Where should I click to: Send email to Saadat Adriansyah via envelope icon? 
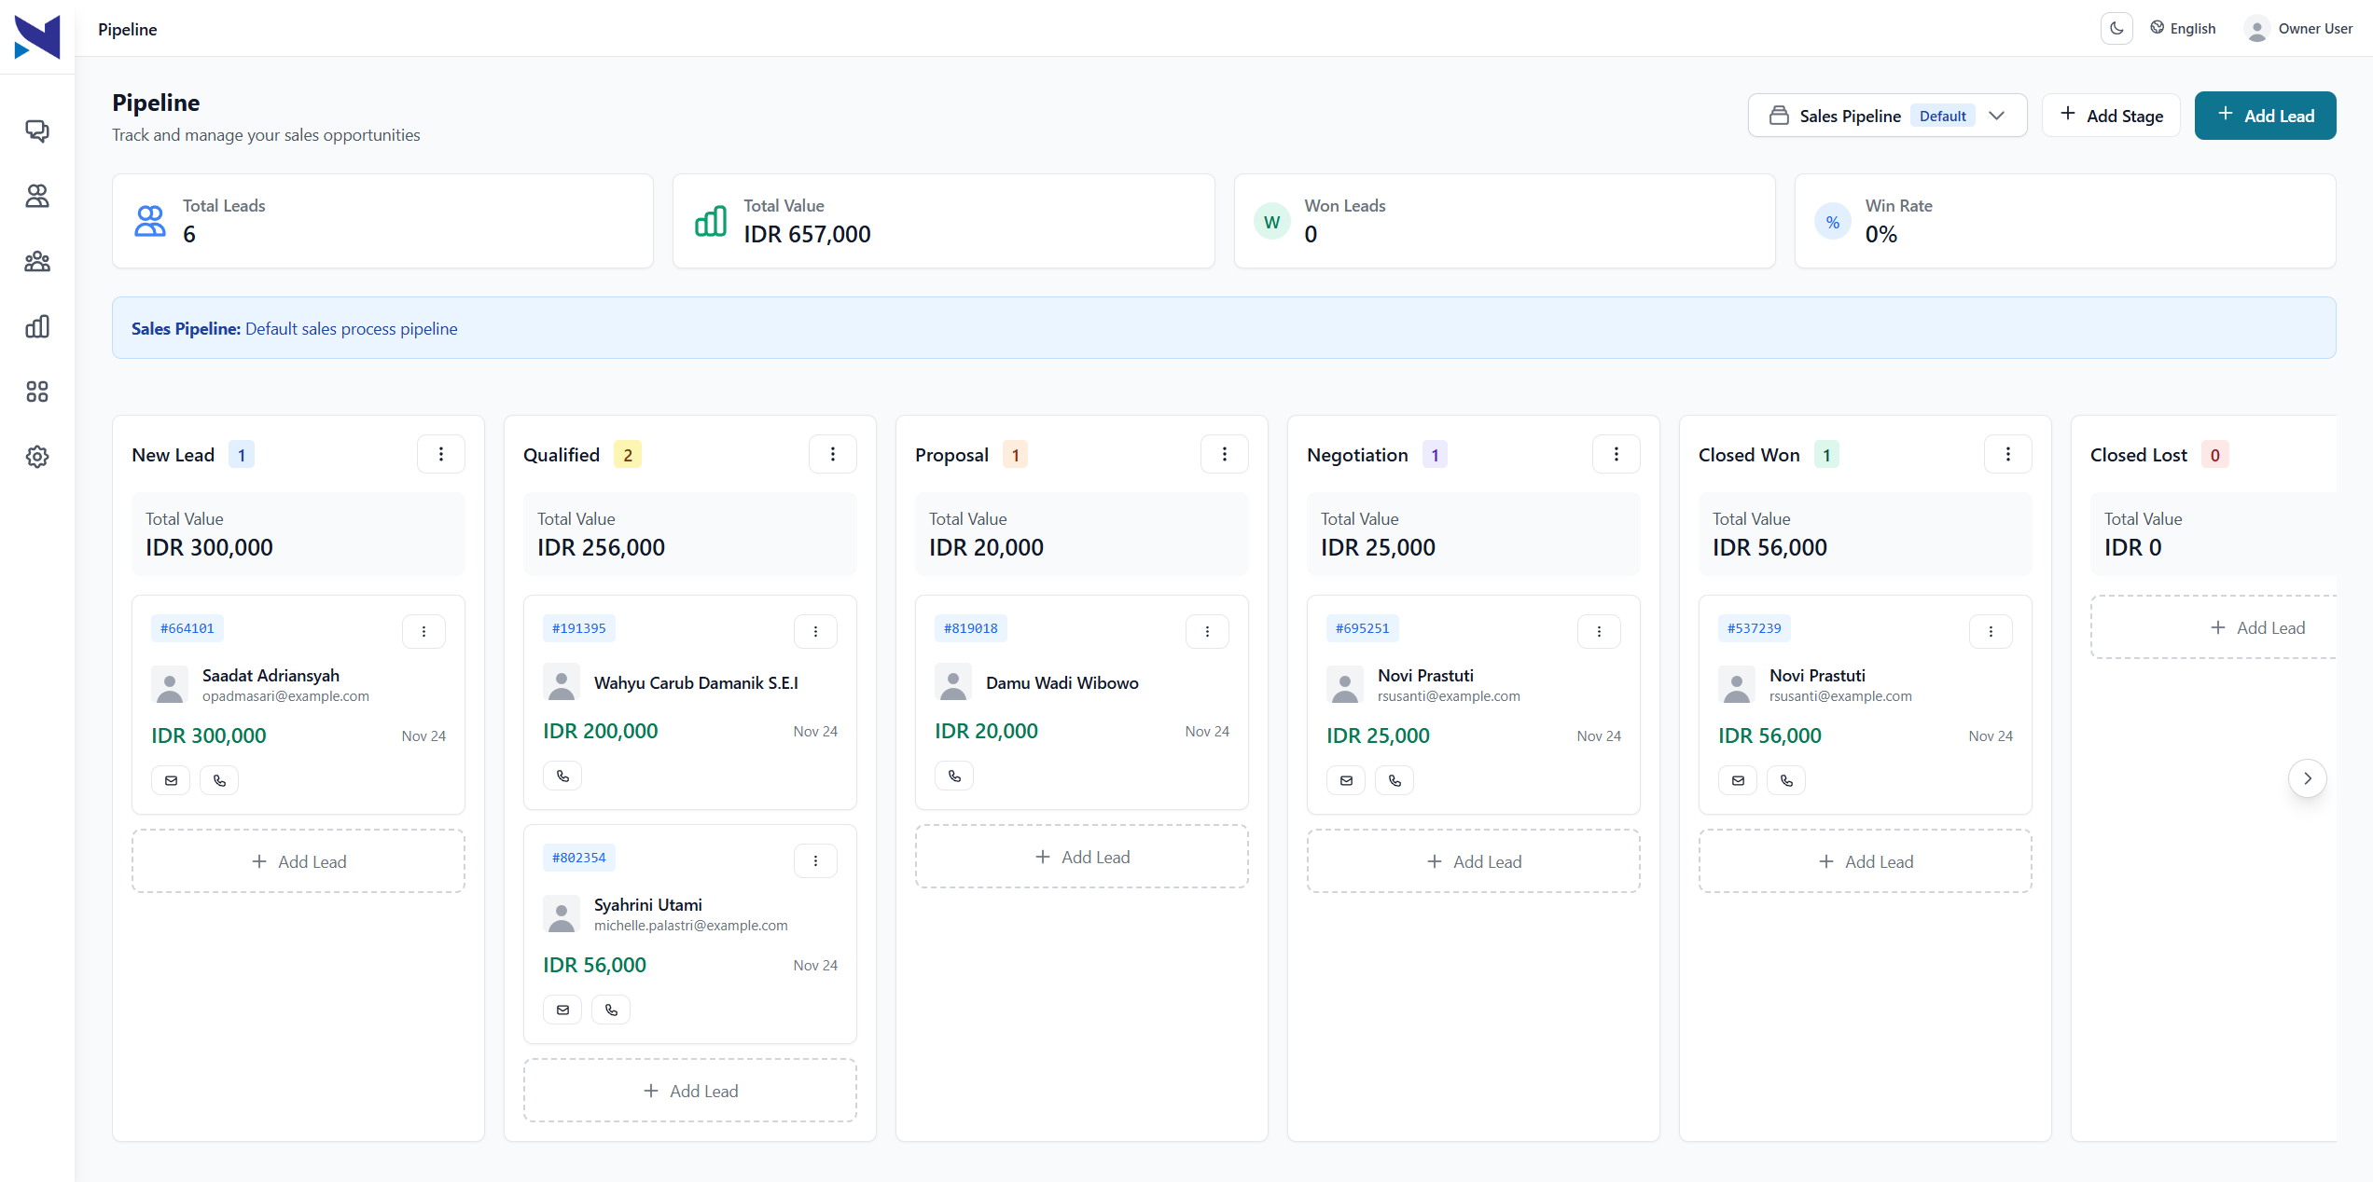click(x=171, y=780)
